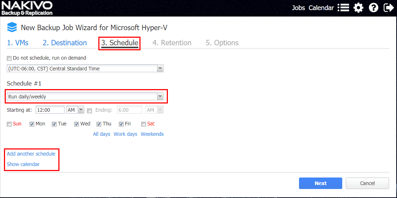Viewport: 397px width, 198px height.
Task: Click the backup job wizard stack icon
Action: click(12, 27)
